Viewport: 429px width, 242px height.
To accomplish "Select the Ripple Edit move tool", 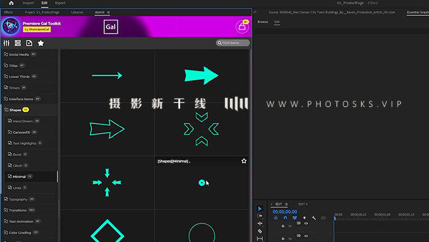I will [260, 224].
